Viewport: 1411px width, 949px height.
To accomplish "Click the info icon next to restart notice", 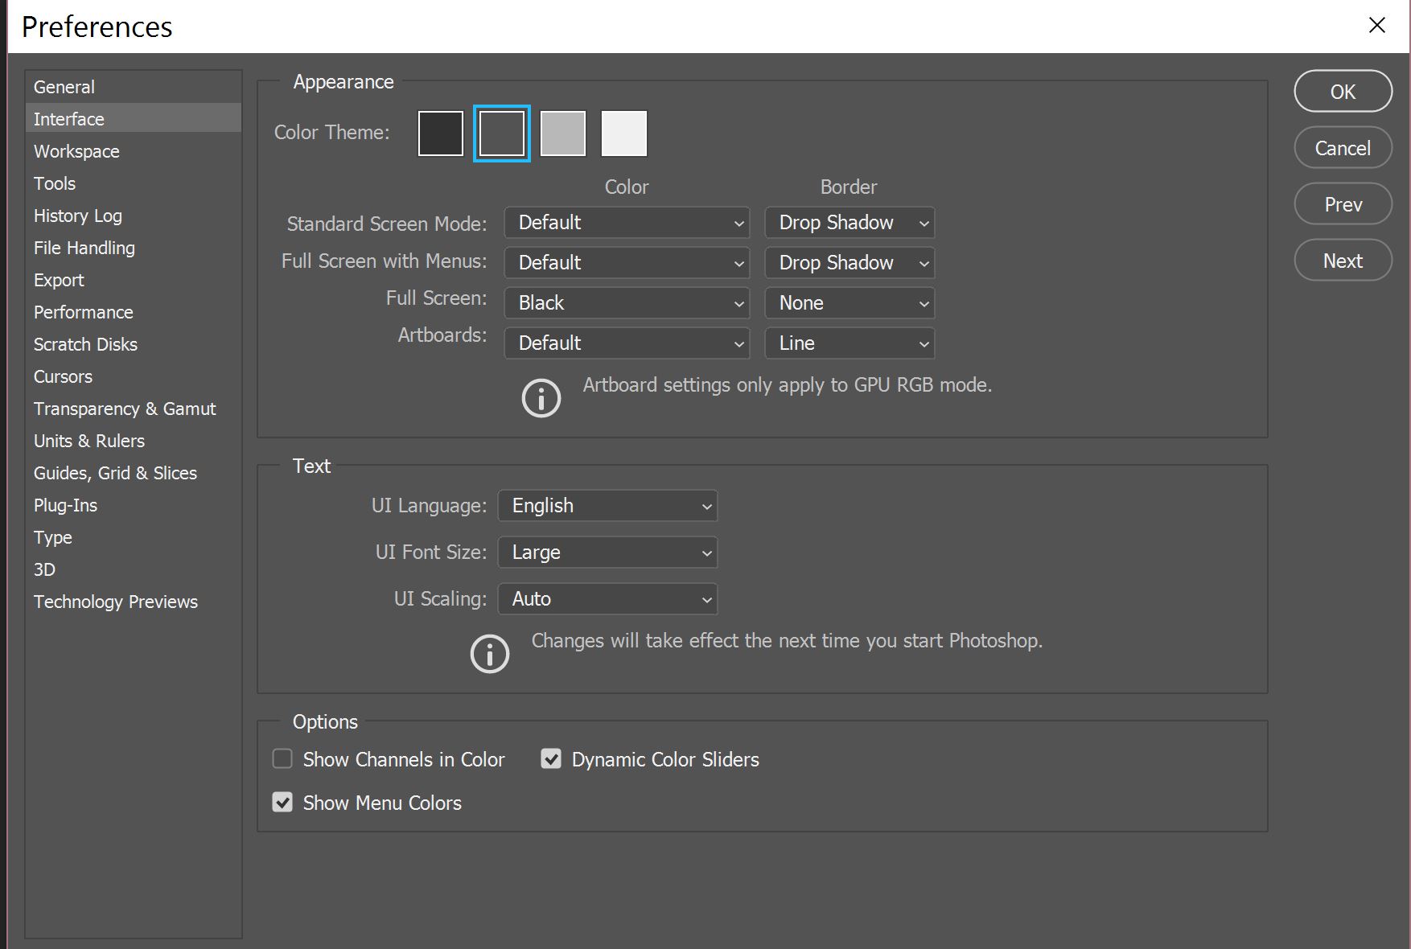I will click(x=489, y=654).
